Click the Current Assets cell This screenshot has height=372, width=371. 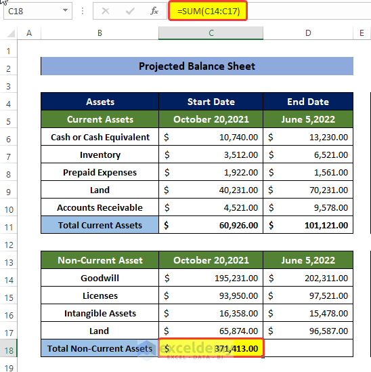pyautogui.click(x=100, y=119)
